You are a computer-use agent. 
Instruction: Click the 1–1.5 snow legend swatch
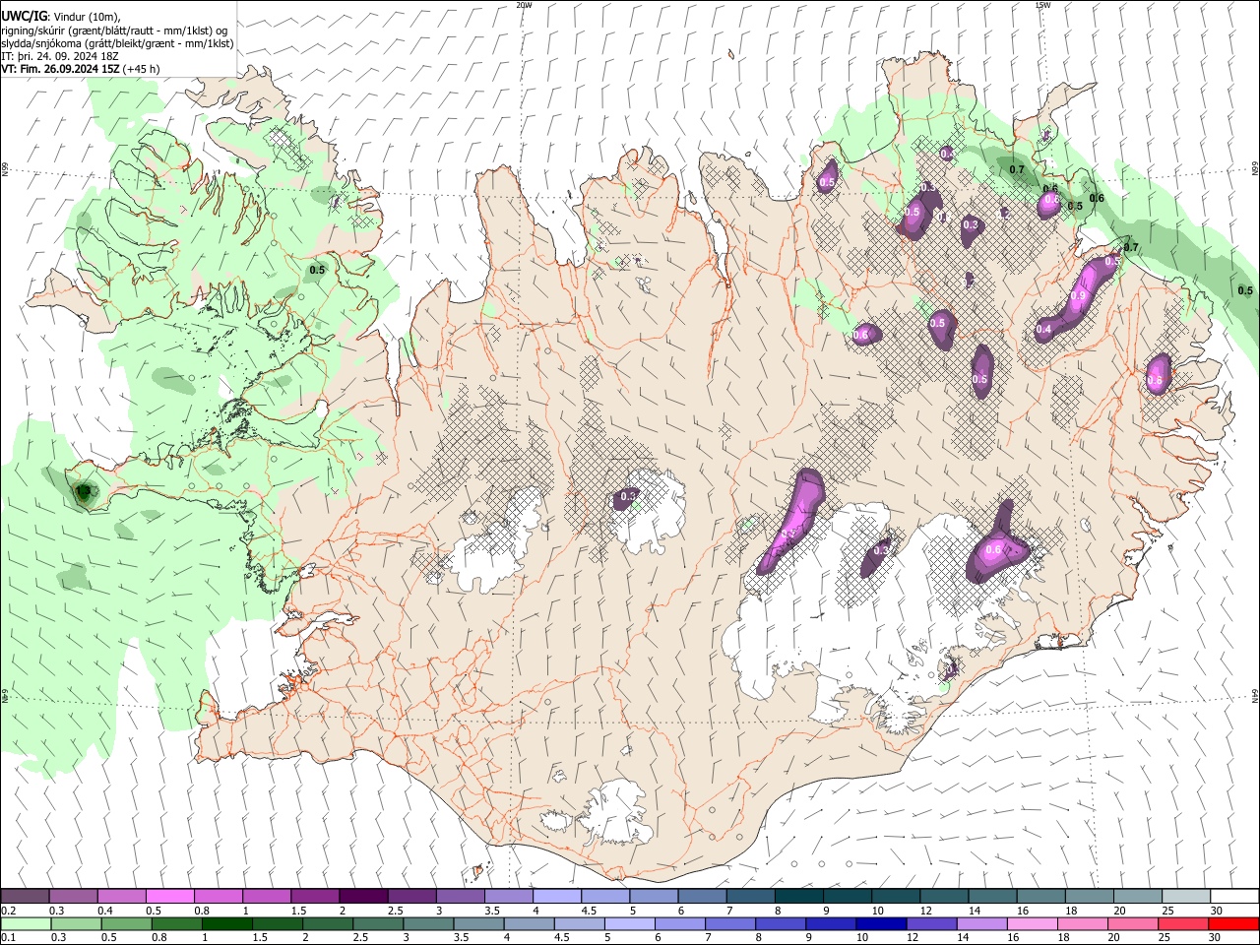point(267,896)
